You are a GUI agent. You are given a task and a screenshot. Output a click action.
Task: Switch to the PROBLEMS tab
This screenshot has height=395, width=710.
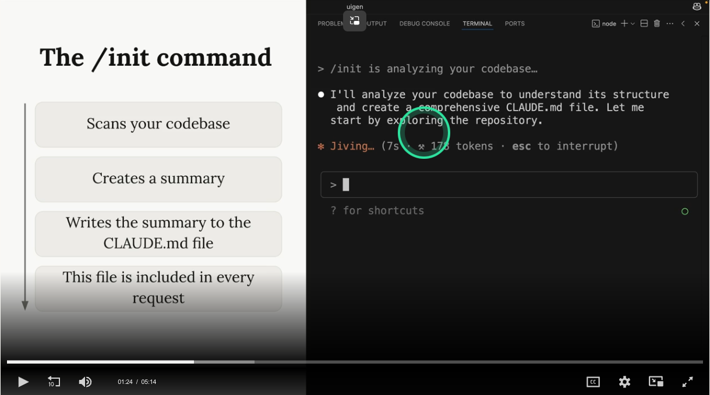click(330, 24)
